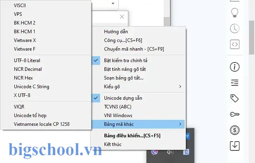This screenshot has width=255, height=163.
Task: Enable Bật tính năng gõ tắt
Action: point(138,69)
